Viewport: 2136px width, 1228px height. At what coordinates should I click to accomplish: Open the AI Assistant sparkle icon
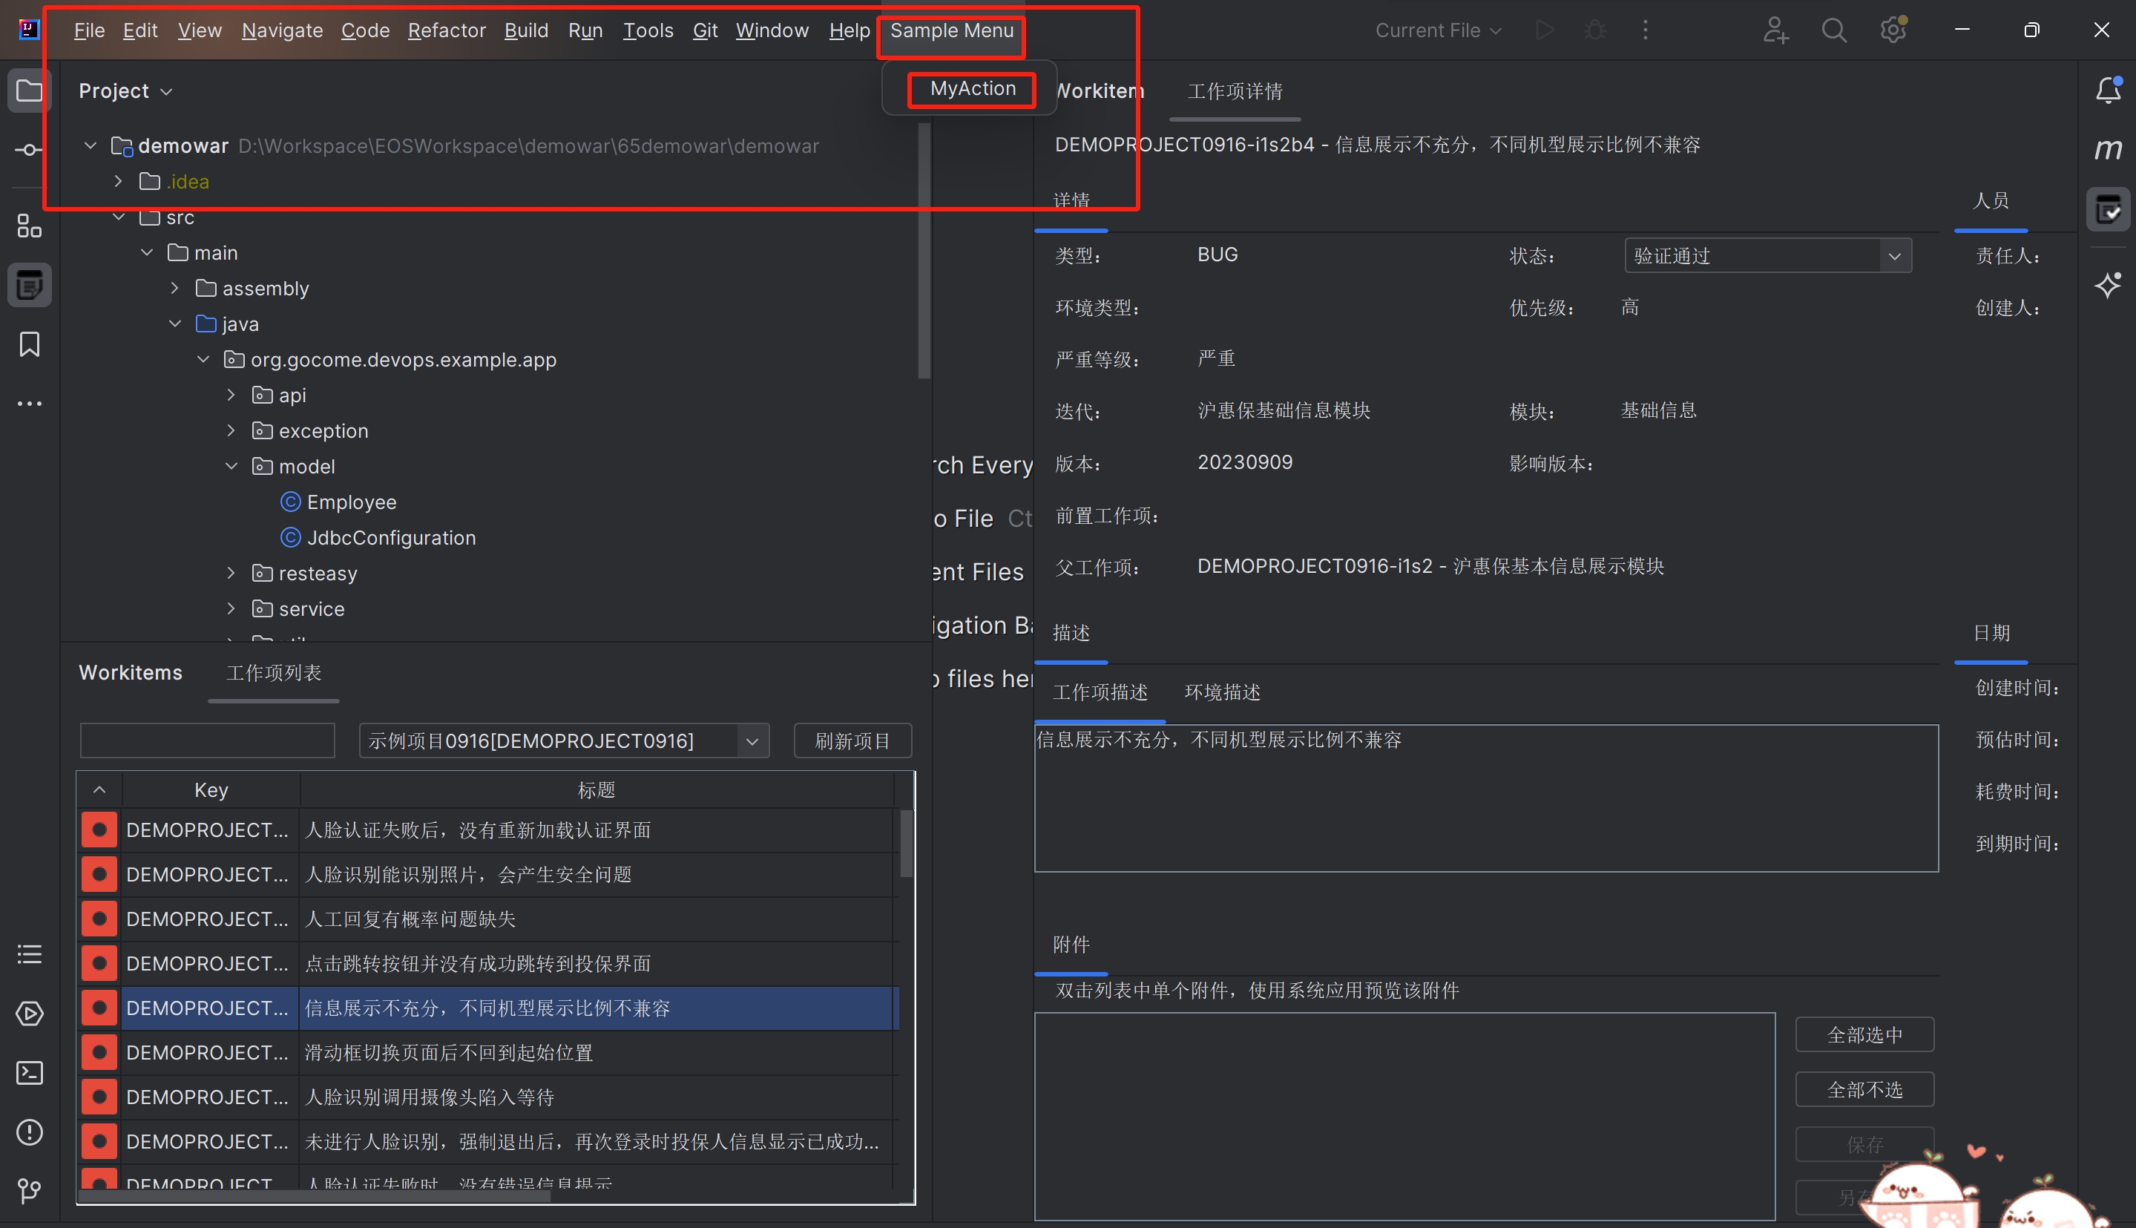click(2108, 286)
